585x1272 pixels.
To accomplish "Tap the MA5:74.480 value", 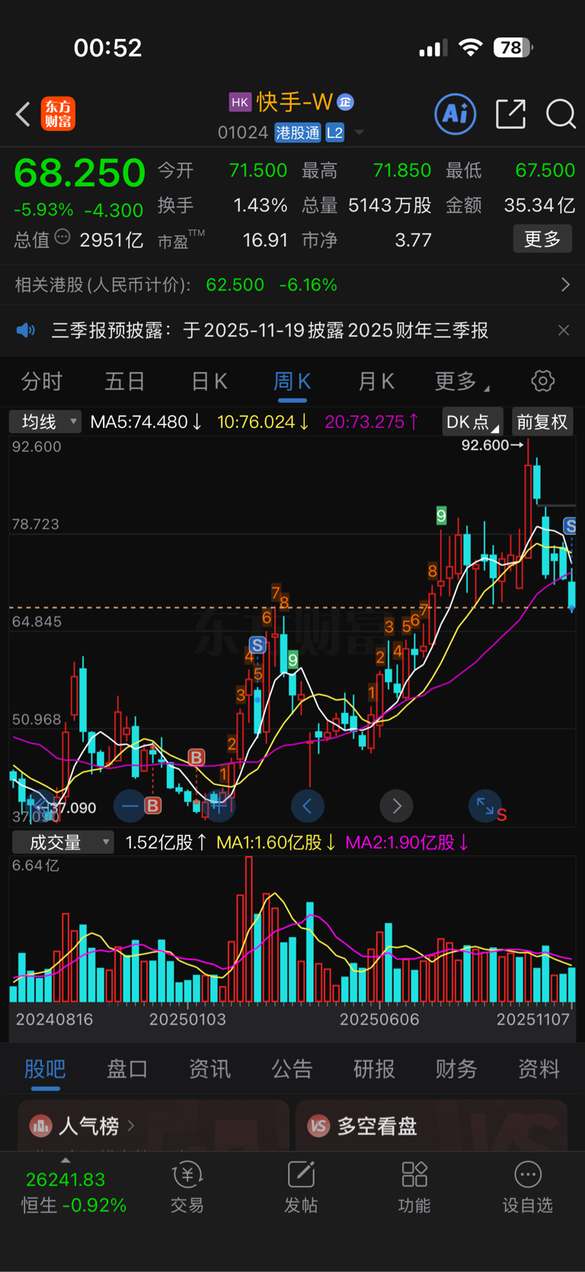I will pyautogui.click(x=146, y=422).
